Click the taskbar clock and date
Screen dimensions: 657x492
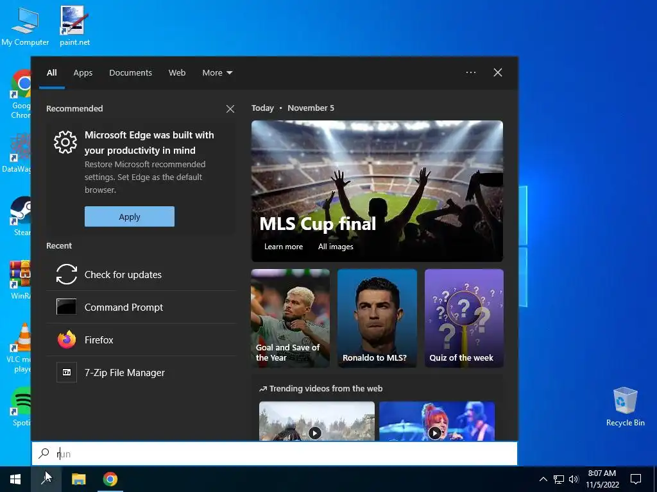(x=602, y=479)
